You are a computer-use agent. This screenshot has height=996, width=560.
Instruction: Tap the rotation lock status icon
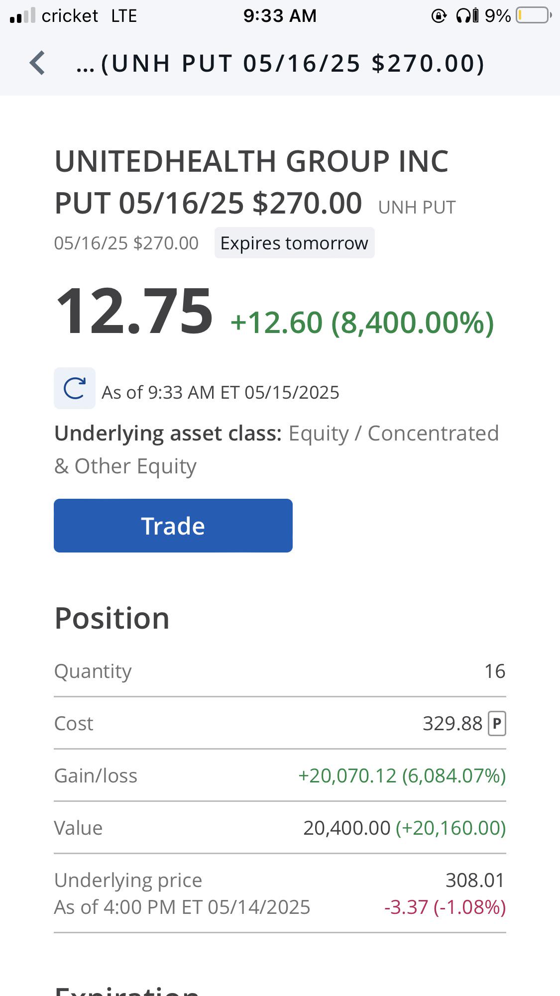pos(439,16)
